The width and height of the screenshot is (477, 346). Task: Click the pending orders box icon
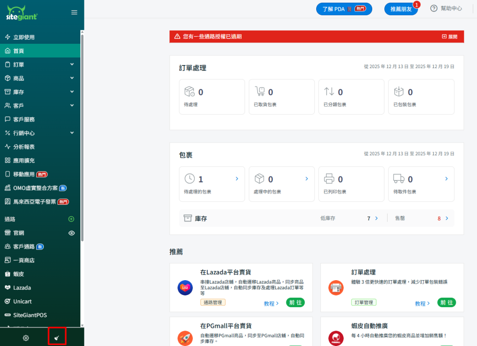pos(189,92)
